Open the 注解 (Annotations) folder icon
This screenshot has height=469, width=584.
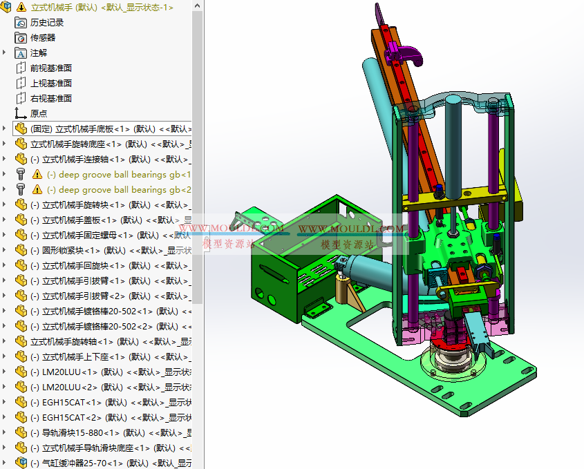tap(19, 52)
